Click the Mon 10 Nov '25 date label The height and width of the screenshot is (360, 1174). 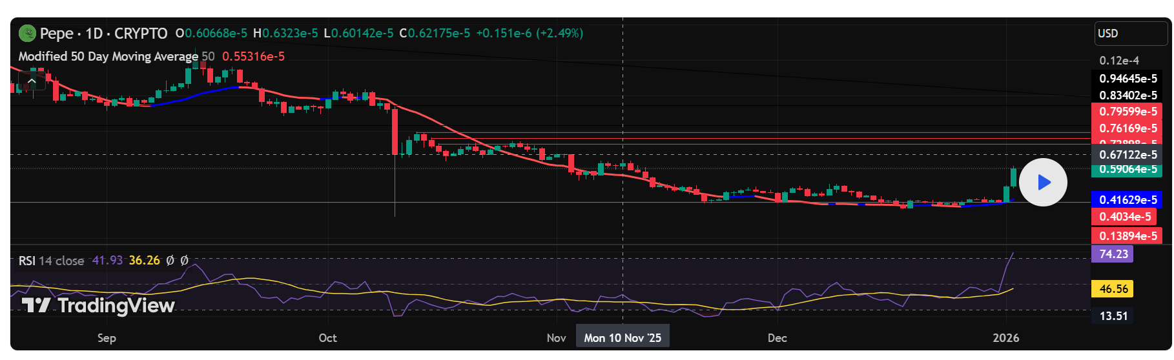coord(623,338)
